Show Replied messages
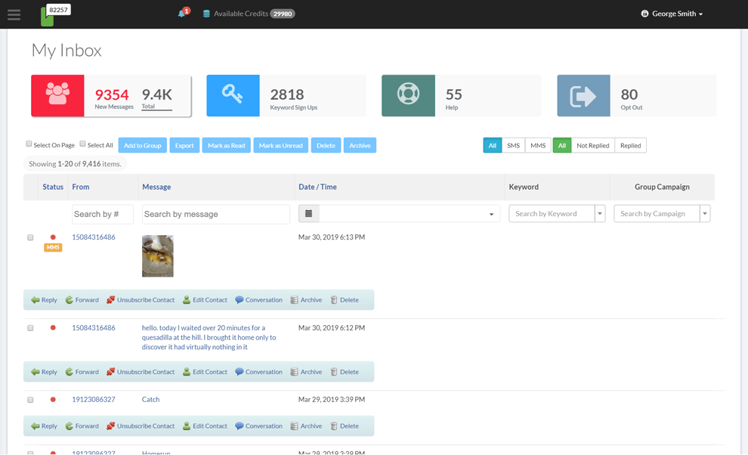 (631, 146)
